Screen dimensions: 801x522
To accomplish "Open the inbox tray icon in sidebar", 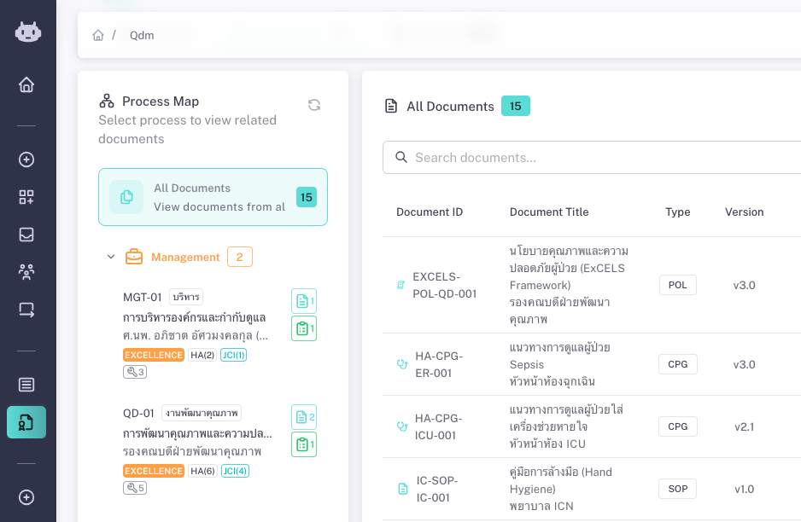I will [x=26, y=235].
